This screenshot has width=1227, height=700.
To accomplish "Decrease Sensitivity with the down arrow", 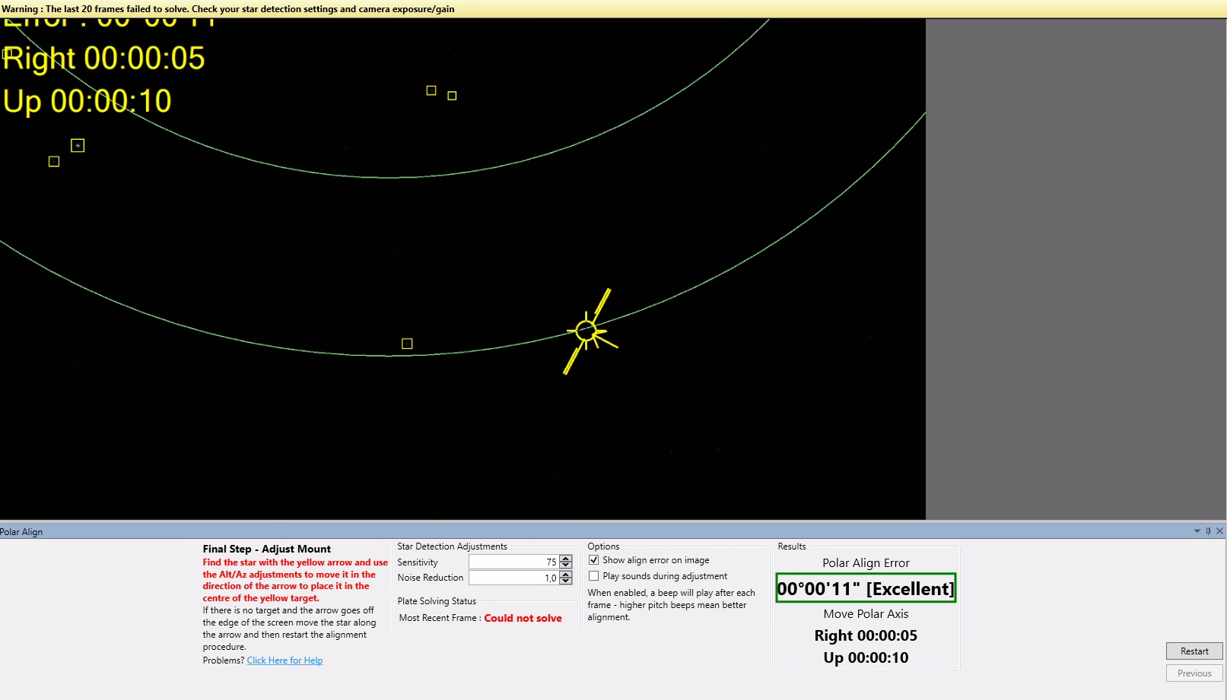I will click(565, 565).
